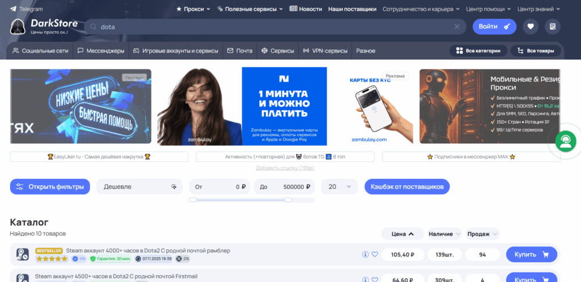Select Игровые аккаунты и сервисы category
Viewport: 581px width, 282px height.
click(x=176, y=50)
